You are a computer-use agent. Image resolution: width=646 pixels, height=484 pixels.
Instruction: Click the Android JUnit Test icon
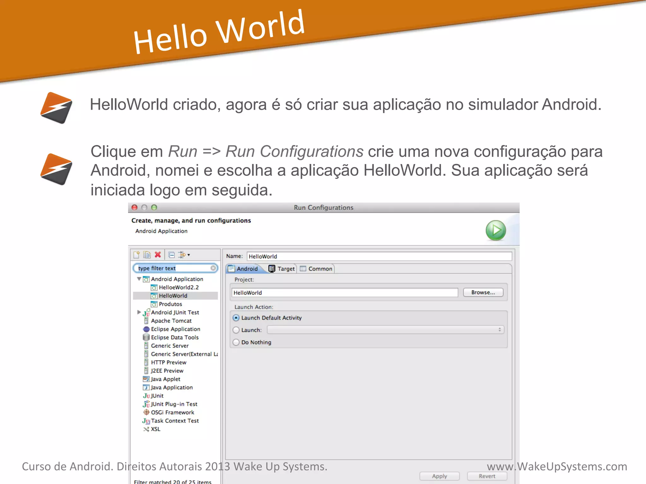coord(146,313)
